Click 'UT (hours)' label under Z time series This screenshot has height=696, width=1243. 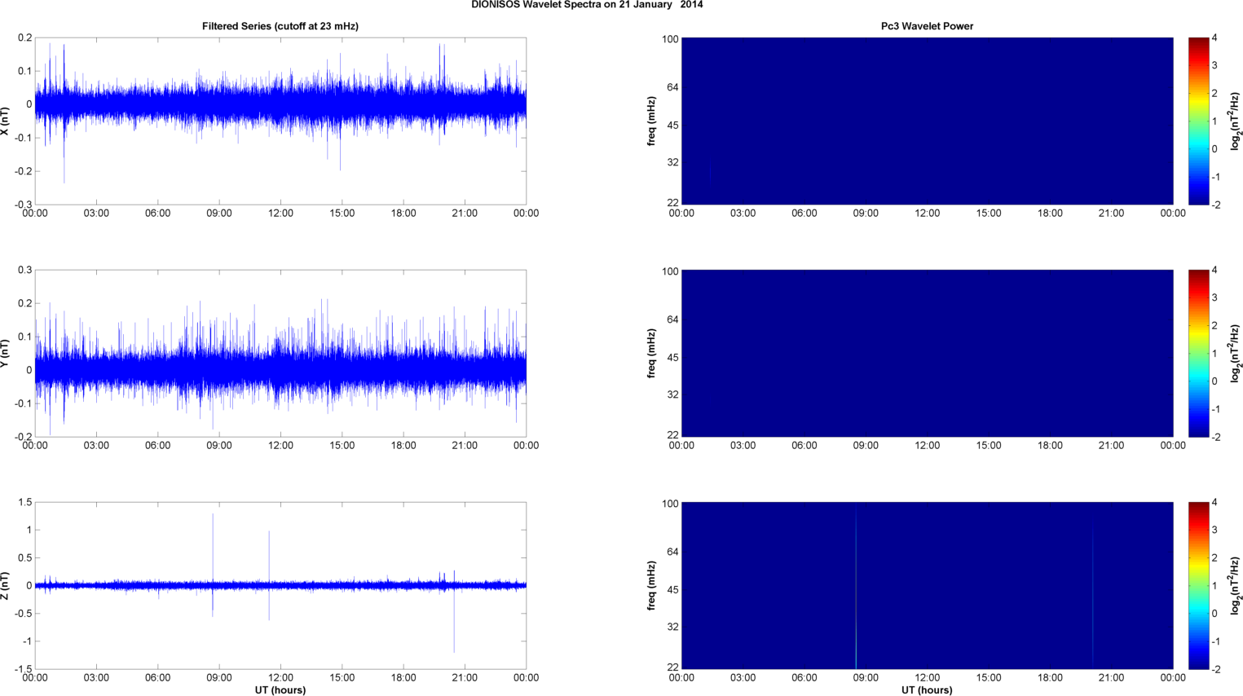coord(280,689)
